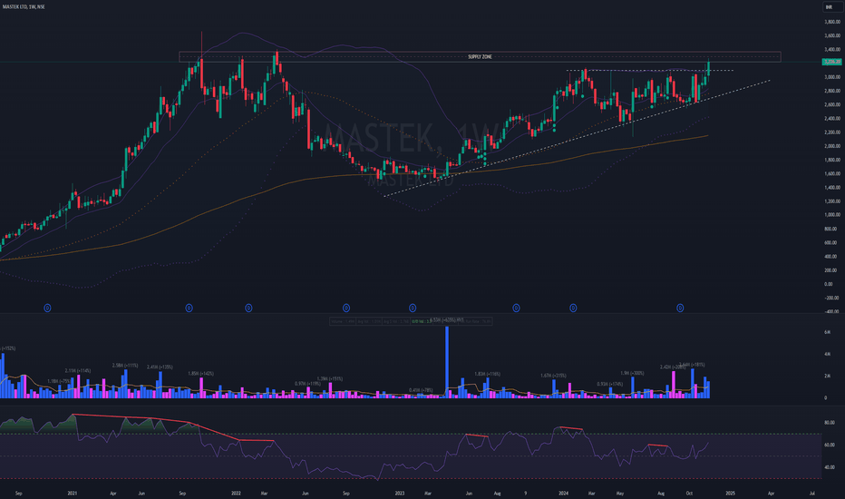
Task: Open the dividend marker near Oct 2024
Action: tap(680, 308)
